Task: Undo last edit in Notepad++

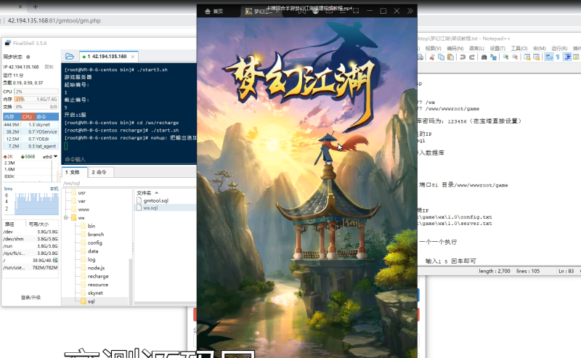Action: pyautogui.click(x=463, y=57)
